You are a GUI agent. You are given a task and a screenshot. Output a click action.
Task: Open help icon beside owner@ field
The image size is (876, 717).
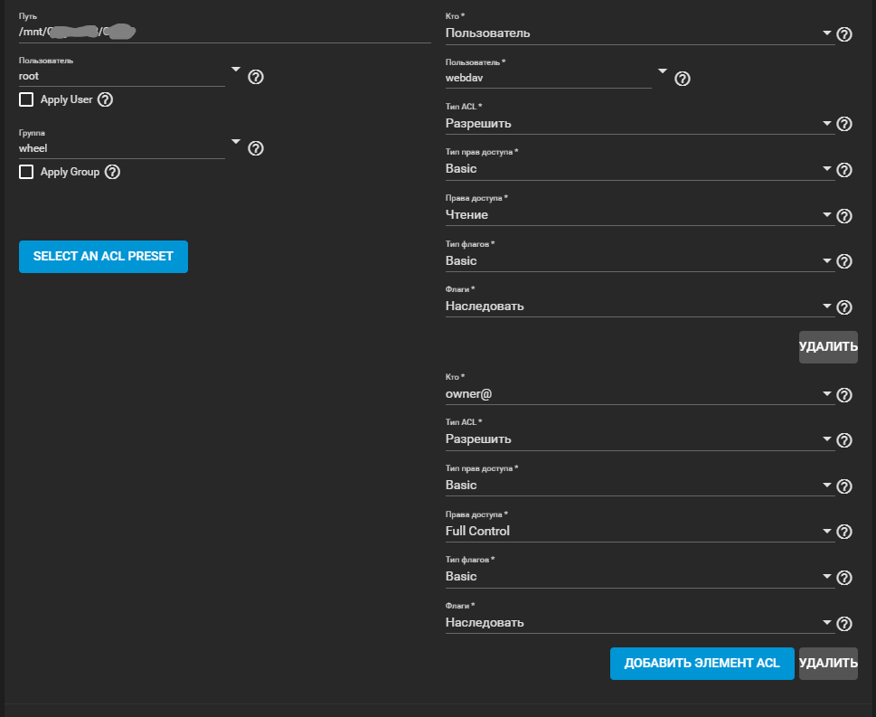pyautogui.click(x=844, y=394)
